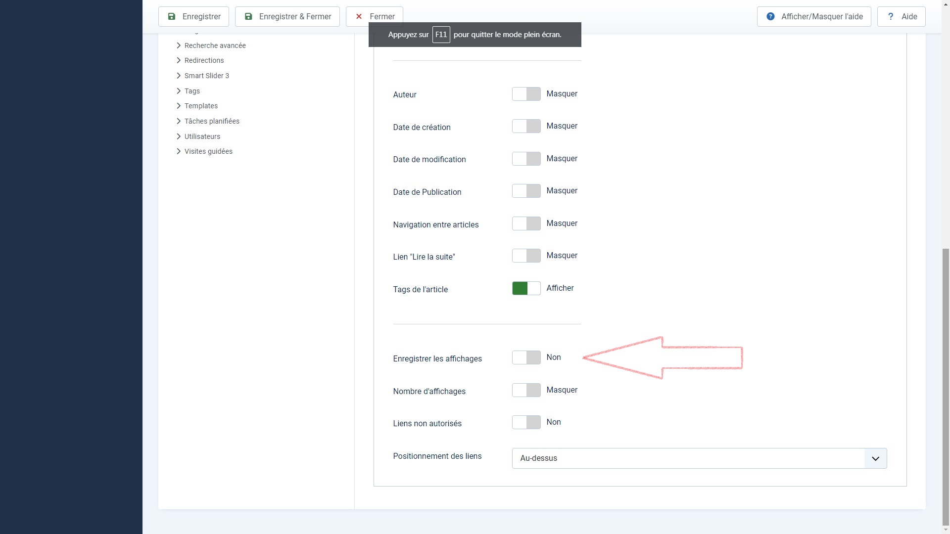Open the Visites guidées link
The image size is (950, 534).
(x=208, y=151)
